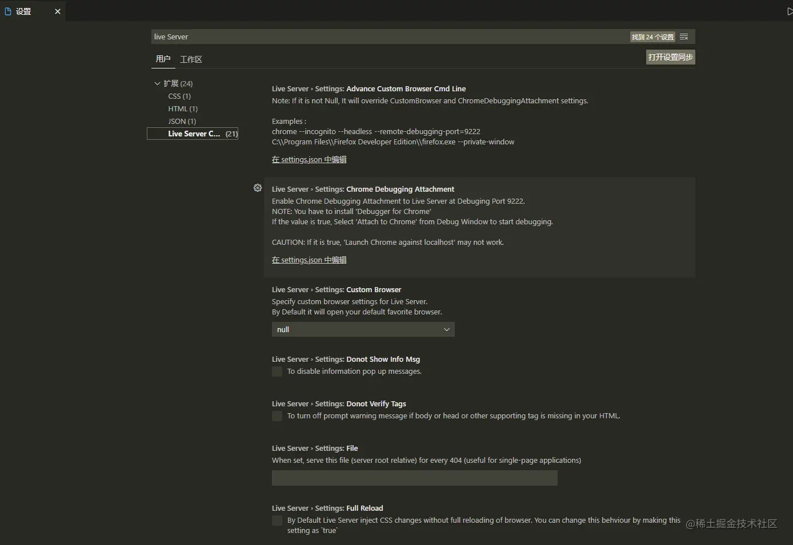Click the file icon on the 设置 tab
793x545 pixels.
[8, 11]
